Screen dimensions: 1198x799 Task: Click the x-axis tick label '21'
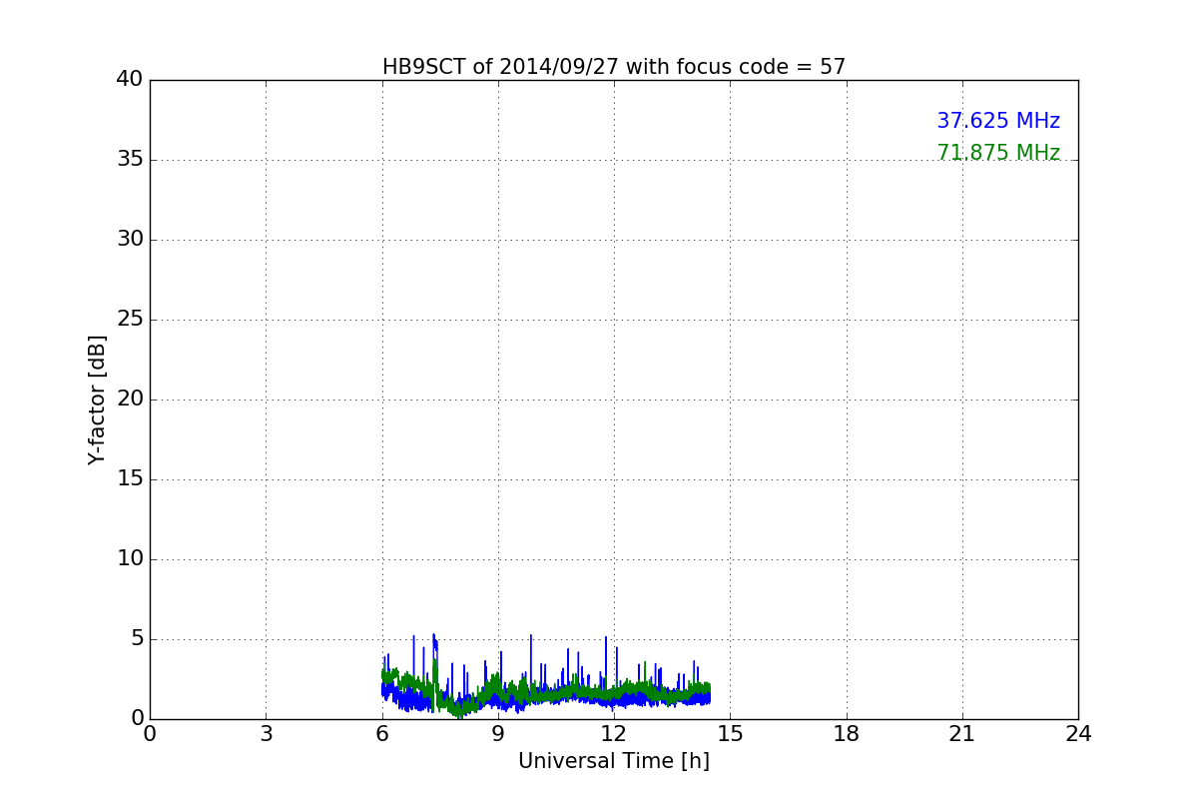click(x=962, y=734)
